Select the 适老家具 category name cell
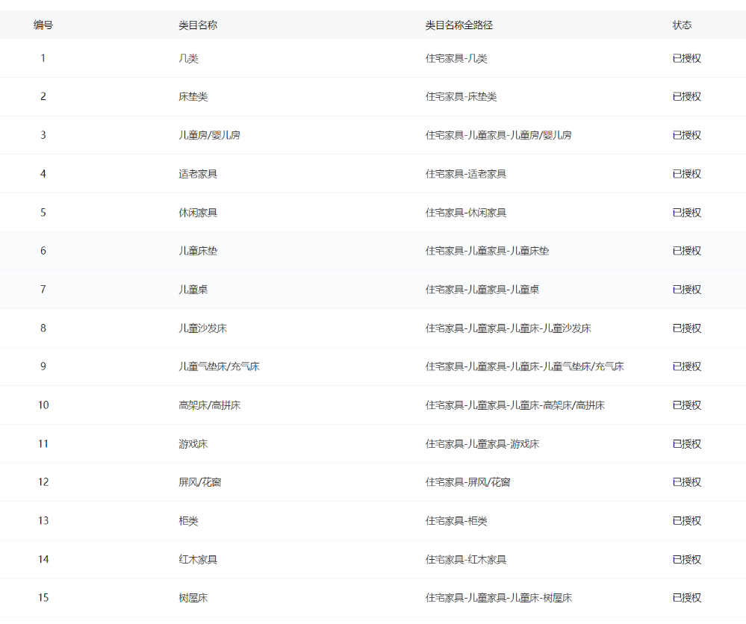Viewport: 746px width, 624px height. [x=198, y=174]
